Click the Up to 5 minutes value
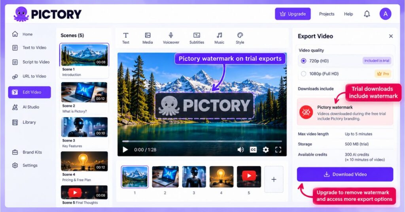The image size is (405, 212). coord(358,134)
